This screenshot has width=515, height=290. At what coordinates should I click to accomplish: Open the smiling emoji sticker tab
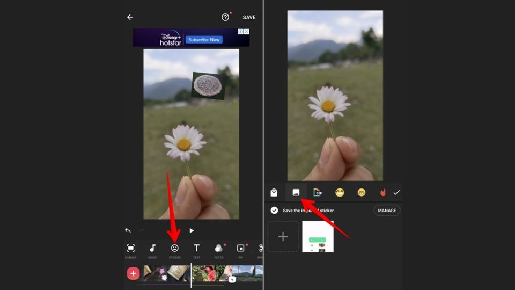pos(340,192)
